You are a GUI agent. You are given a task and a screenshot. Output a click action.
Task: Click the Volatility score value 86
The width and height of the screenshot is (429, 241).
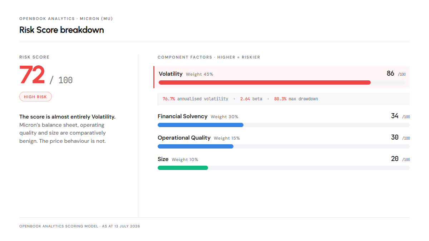pos(390,74)
